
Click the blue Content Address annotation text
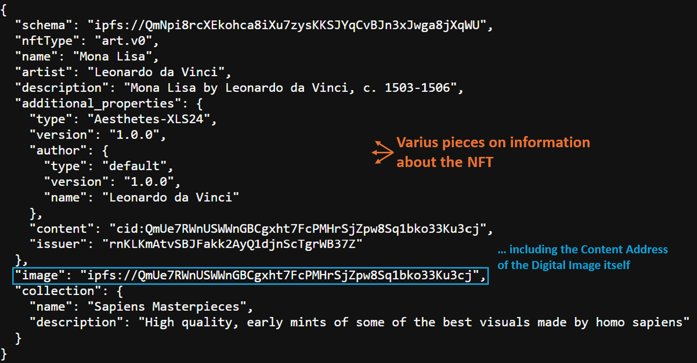point(582,257)
